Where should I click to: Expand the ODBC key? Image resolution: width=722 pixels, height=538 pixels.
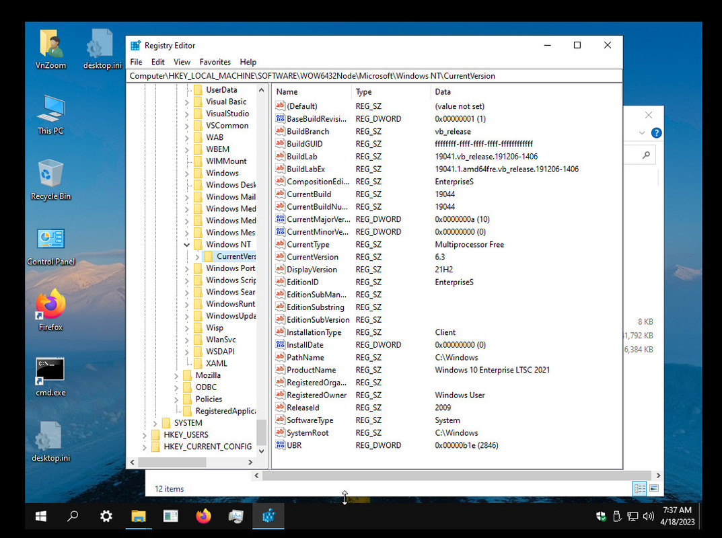coord(176,387)
